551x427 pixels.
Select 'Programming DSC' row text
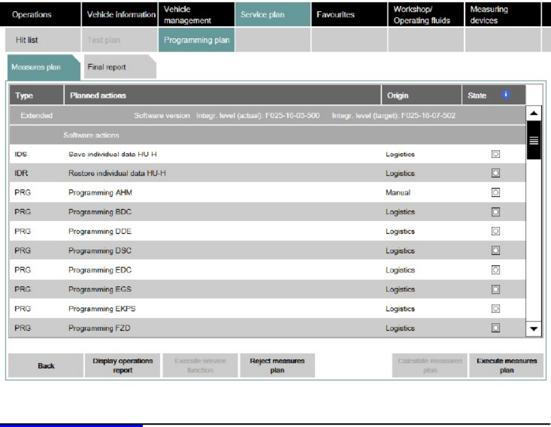(100, 251)
